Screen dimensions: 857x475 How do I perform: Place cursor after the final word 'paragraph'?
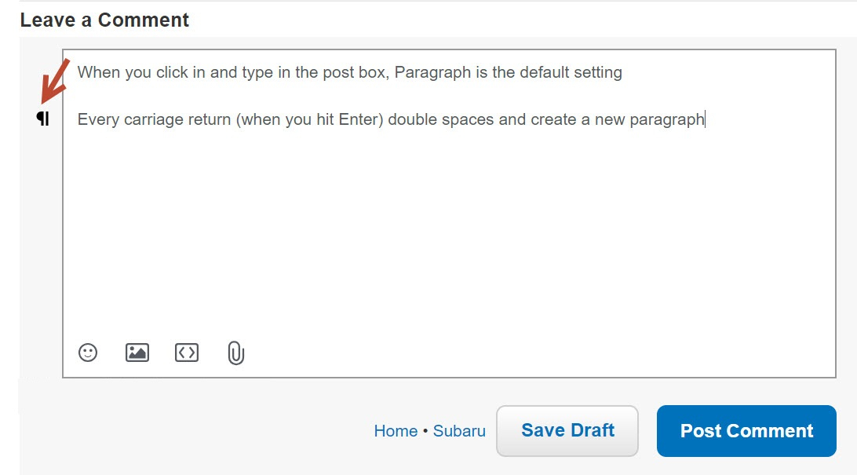[705, 119]
